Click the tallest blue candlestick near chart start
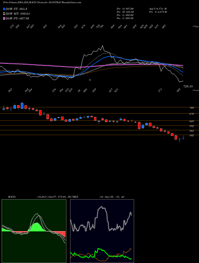Viewport: 199px width, 263px height. click(22, 106)
